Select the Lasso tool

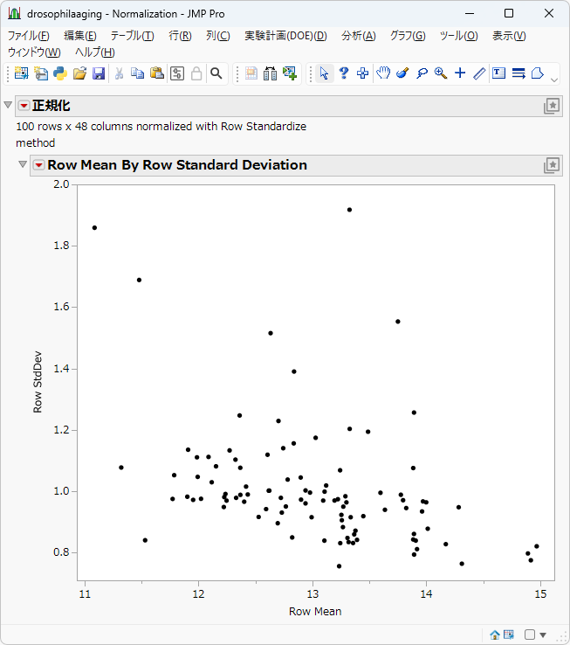422,73
